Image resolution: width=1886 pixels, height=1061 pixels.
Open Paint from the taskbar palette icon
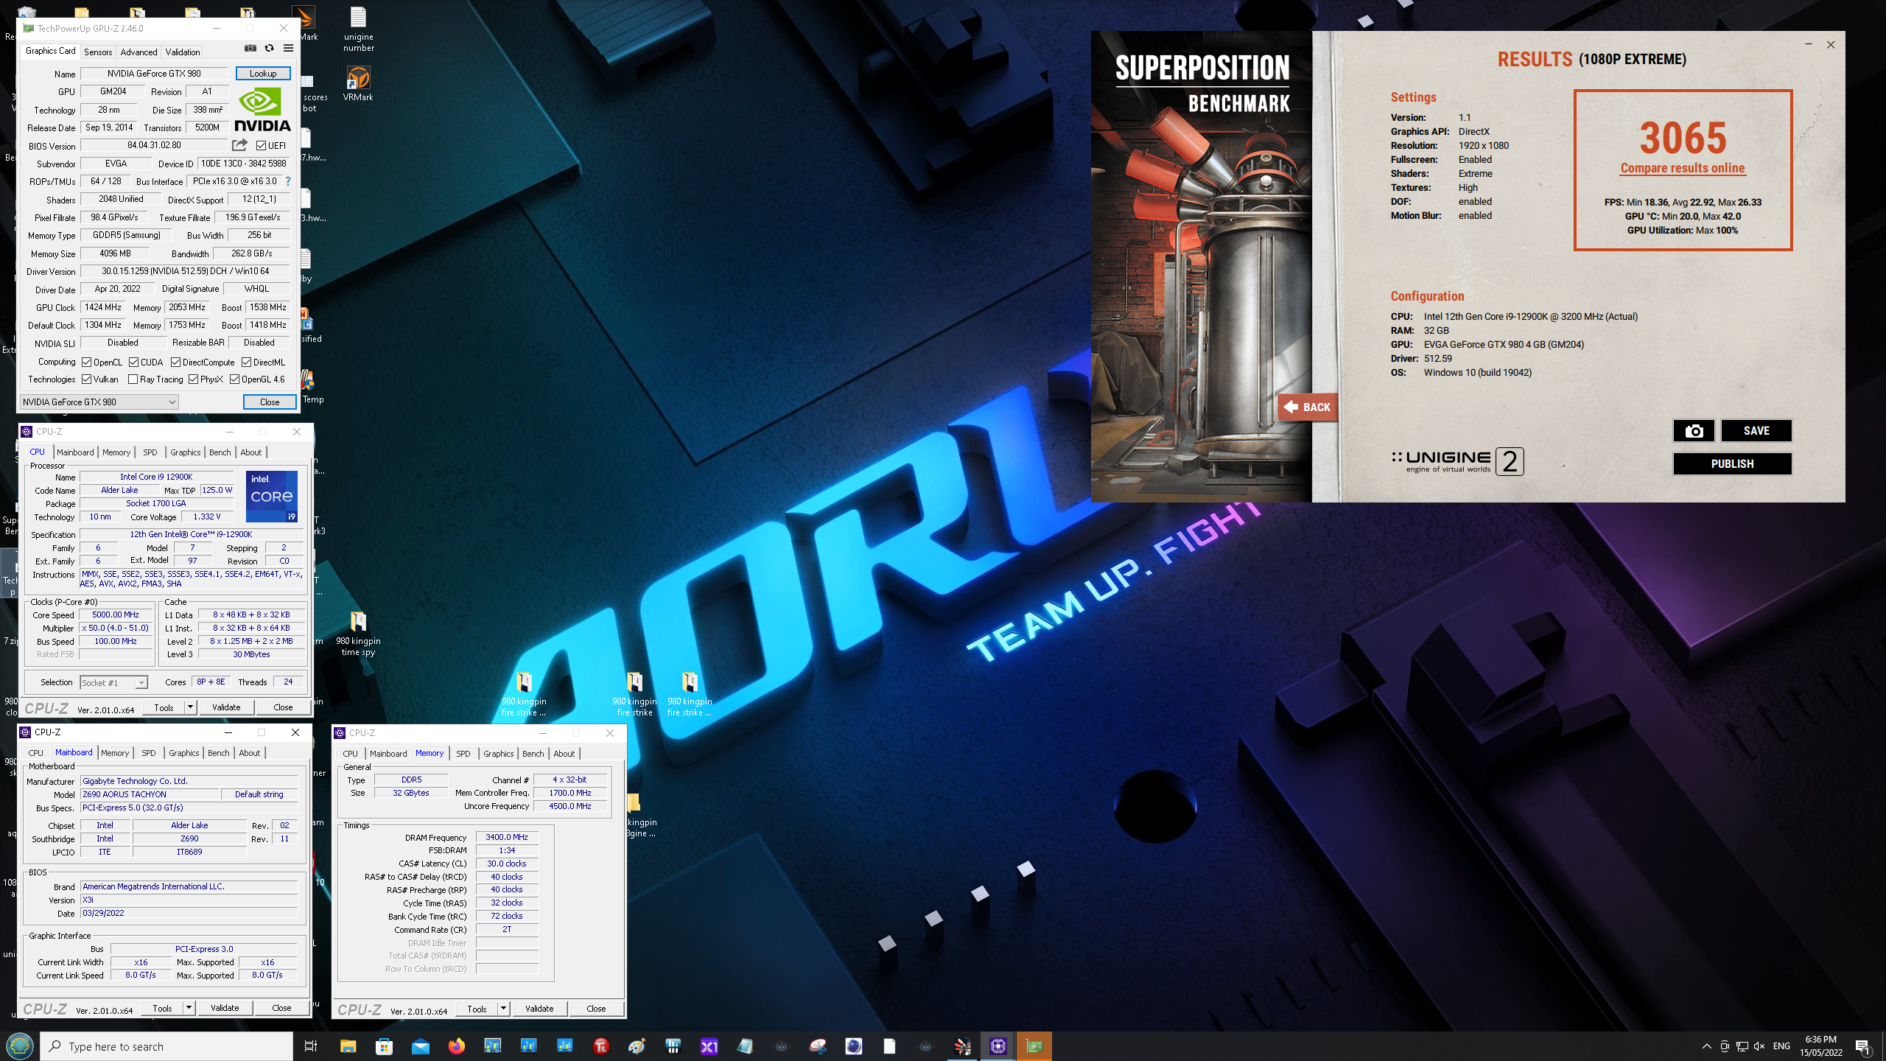coord(637,1046)
